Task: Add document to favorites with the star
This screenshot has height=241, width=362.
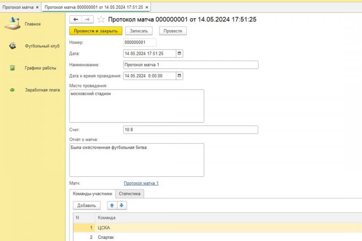Action: tap(101, 19)
